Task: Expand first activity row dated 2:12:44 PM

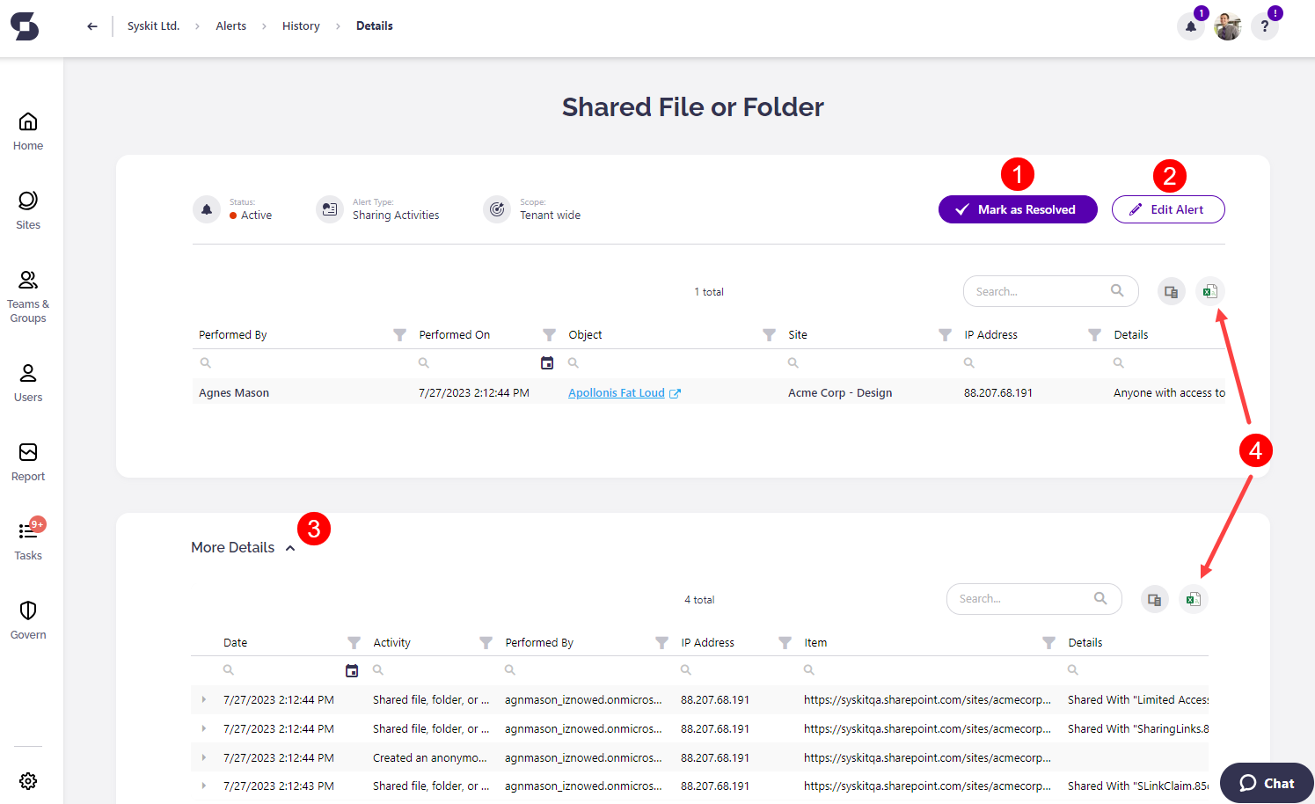Action: pos(204,700)
